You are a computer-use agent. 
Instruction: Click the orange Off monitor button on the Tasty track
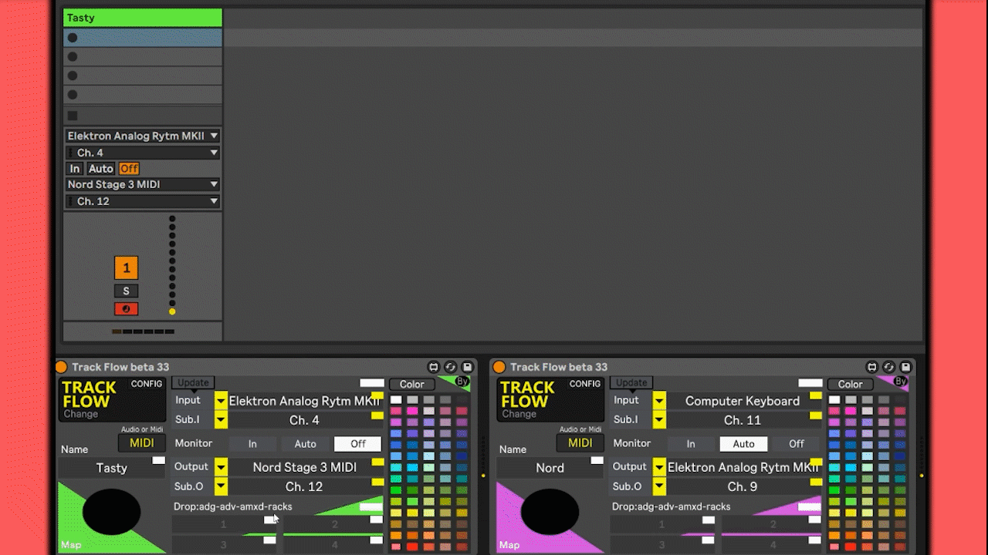(x=129, y=169)
